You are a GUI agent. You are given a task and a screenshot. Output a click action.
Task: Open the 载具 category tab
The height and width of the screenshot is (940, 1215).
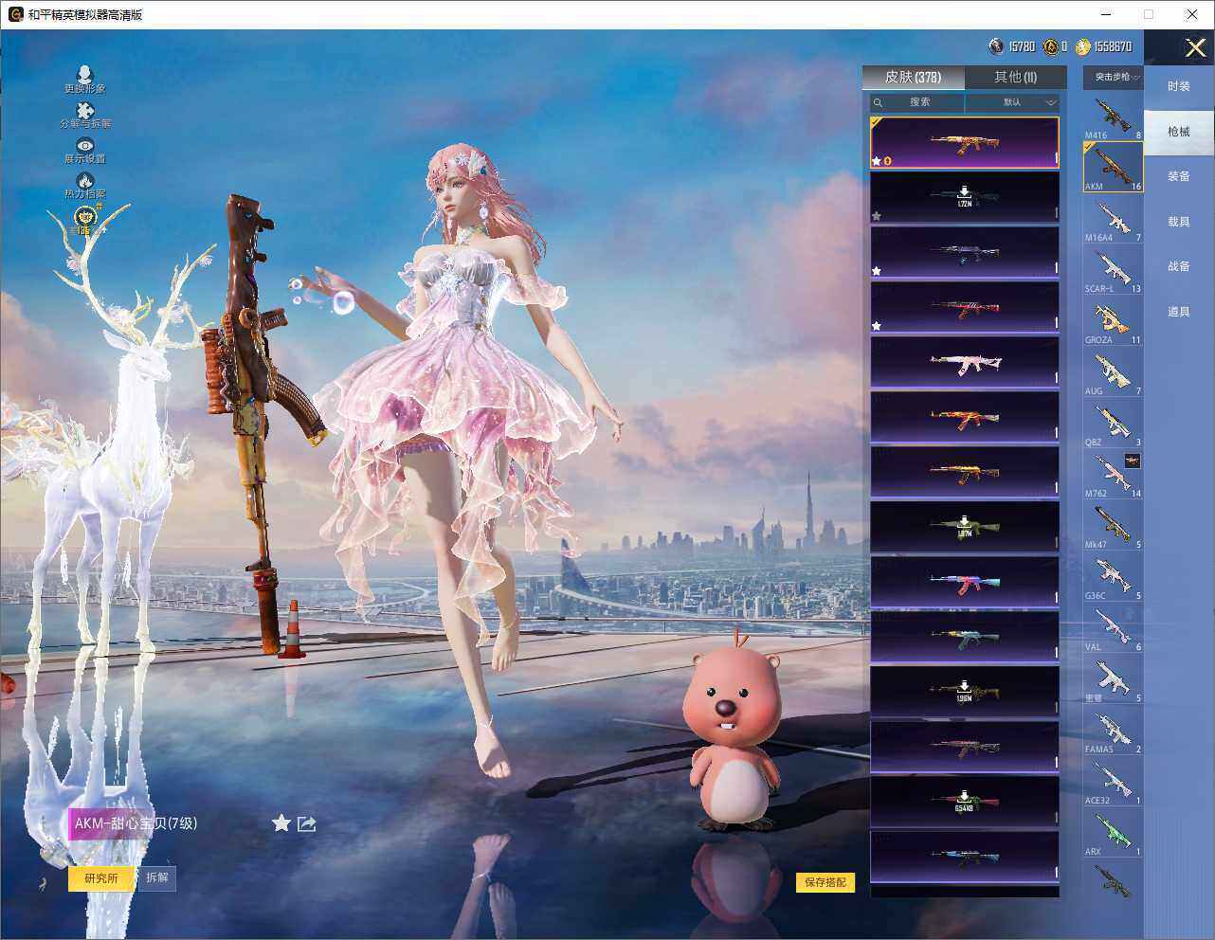click(x=1179, y=222)
